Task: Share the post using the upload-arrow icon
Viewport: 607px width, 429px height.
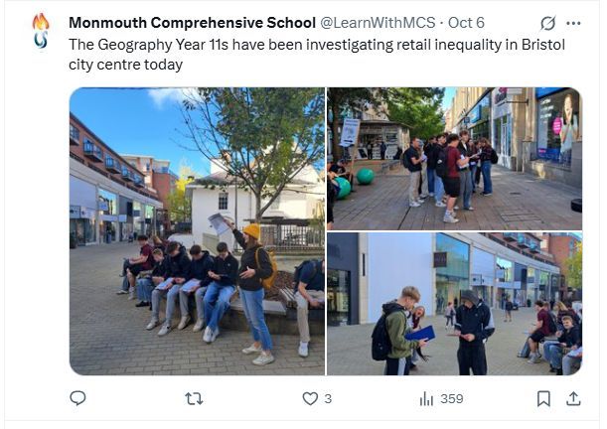Action: tap(573, 398)
